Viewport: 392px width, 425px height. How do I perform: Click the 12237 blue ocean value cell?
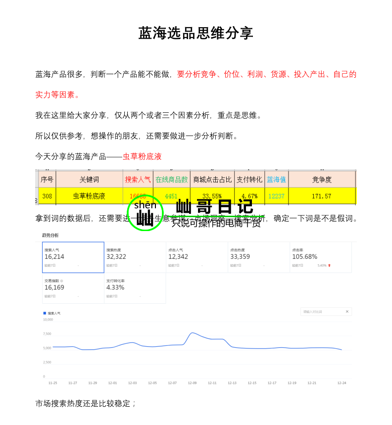coord(276,196)
